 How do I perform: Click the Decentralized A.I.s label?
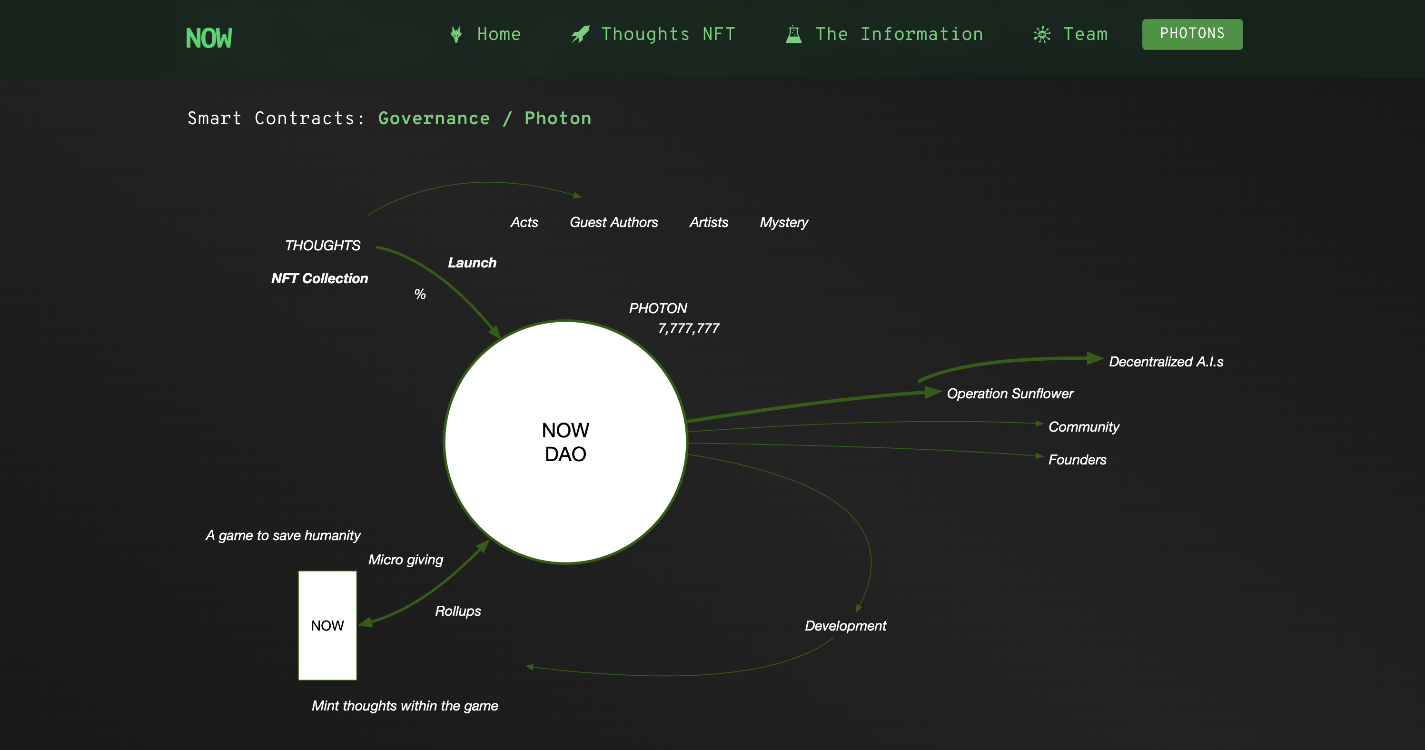(x=1166, y=362)
